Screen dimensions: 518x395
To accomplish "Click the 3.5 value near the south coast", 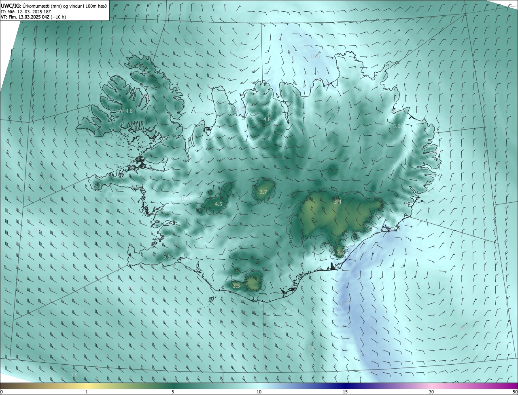I will (x=237, y=286).
